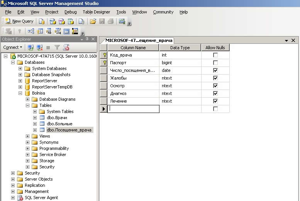Viewport: 300px width, 201px height.
Task: Expand the Views folder
Action: tap(27, 136)
